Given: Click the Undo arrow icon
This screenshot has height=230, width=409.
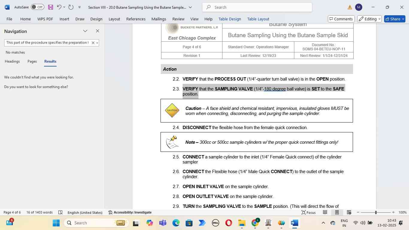Looking at the screenshot, I should pos(59,7).
